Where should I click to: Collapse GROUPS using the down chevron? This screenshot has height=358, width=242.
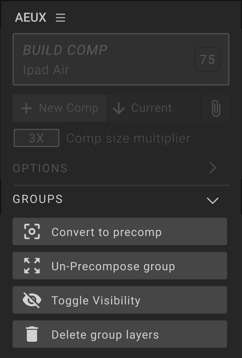(x=213, y=201)
